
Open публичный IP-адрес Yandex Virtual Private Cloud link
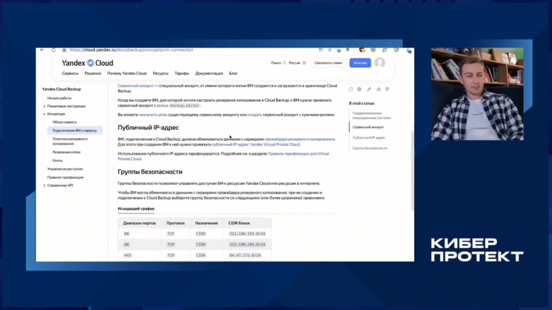pos(256,144)
